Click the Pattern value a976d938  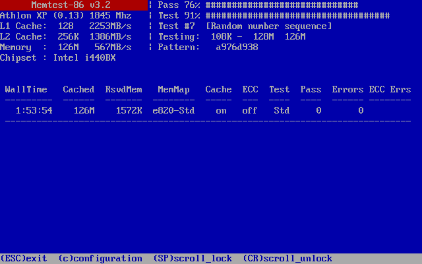[237, 48]
